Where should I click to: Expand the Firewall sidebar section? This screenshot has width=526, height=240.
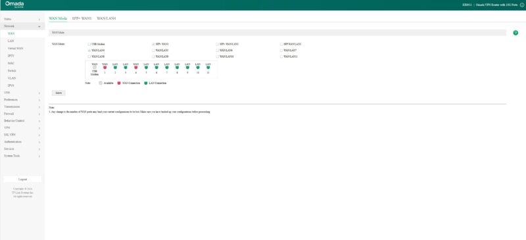[22, 114]
